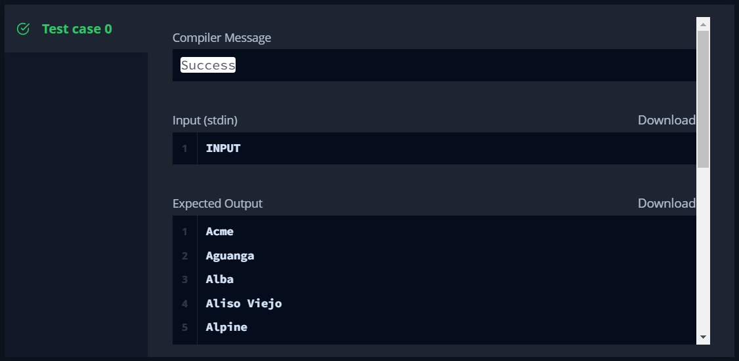Click the INPUT text in stdin box
The width and height of the screenshot is (739, 361).
tap(223, 148)
